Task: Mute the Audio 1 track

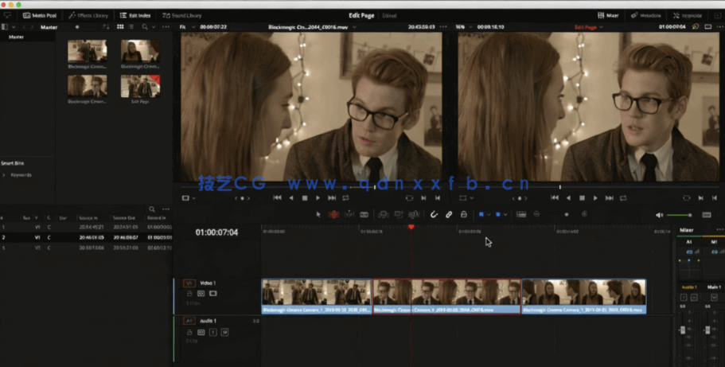Action: click(224, 332)
